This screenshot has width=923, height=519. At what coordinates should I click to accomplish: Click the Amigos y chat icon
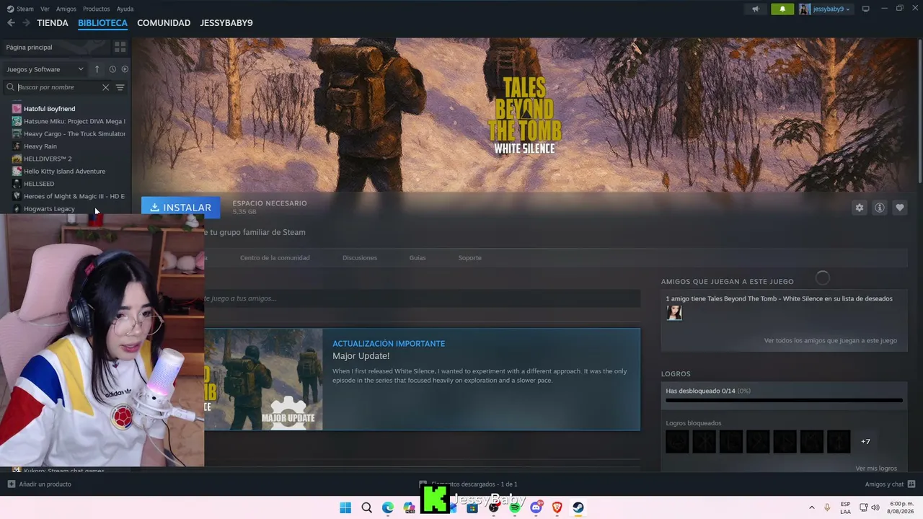[x=911, y=484]
